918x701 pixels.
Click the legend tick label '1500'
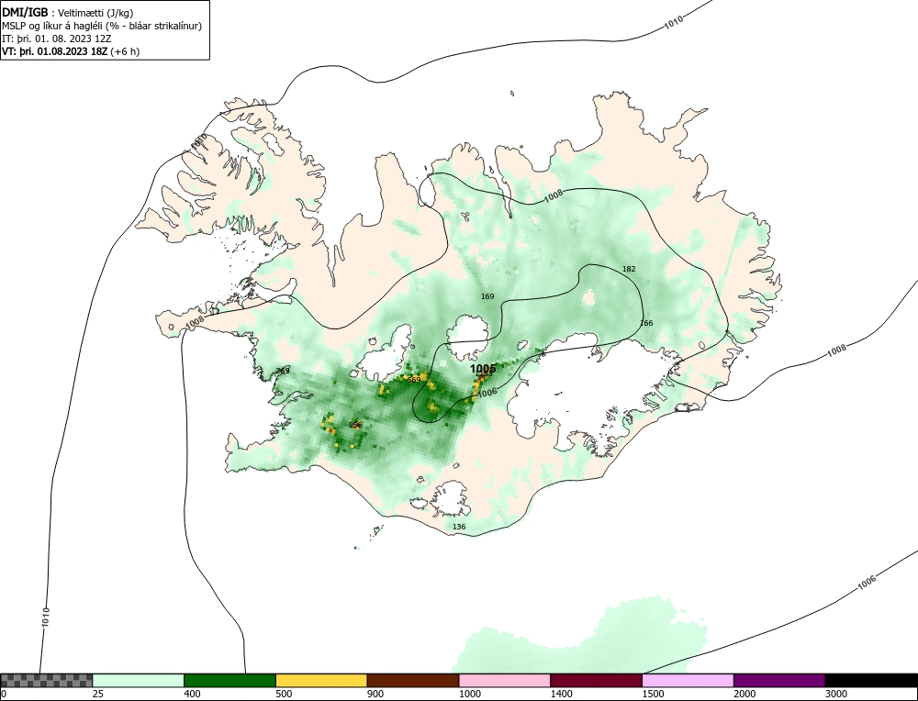pos(653,694)
